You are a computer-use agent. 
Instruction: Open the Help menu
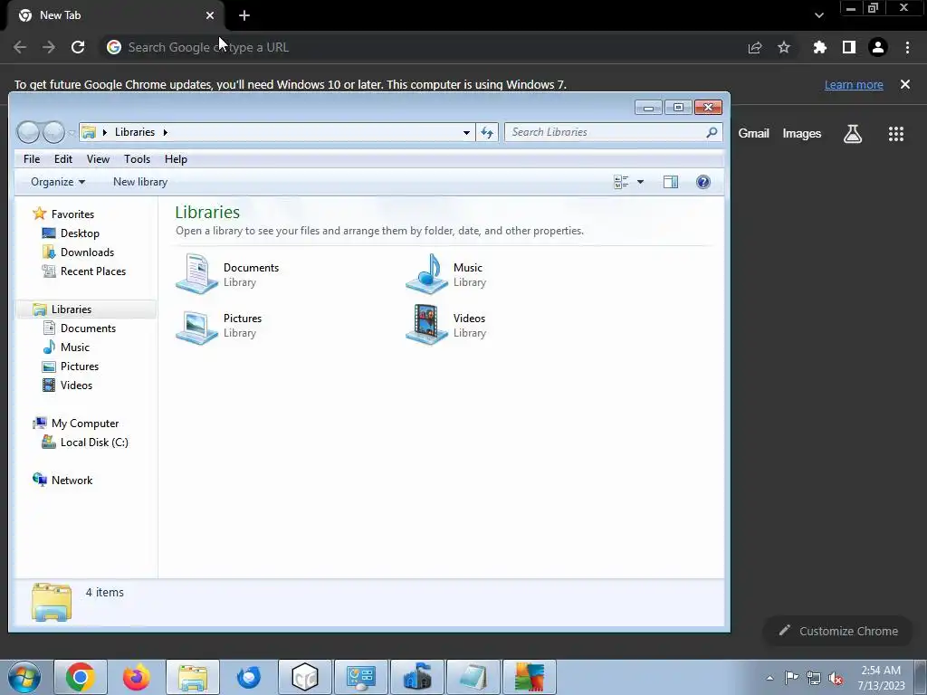pos(176,159)
